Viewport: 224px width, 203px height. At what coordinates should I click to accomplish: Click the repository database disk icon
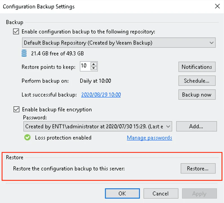24,53
